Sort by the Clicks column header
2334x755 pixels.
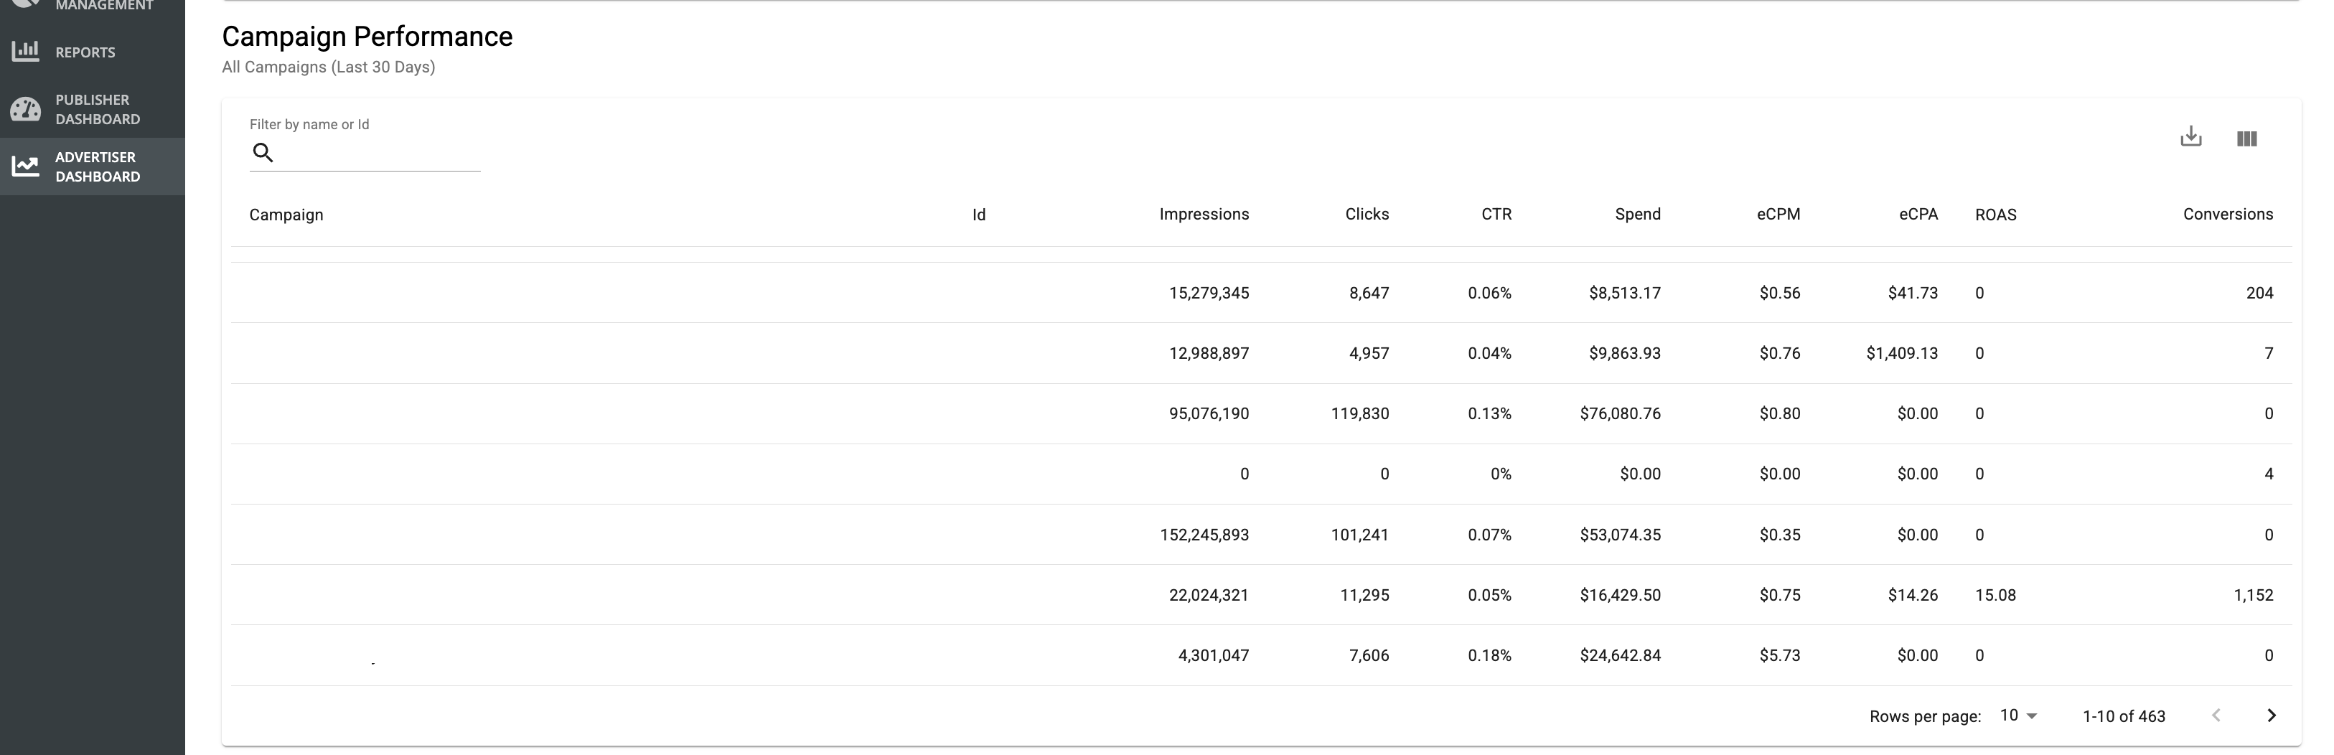(1367, 214)
